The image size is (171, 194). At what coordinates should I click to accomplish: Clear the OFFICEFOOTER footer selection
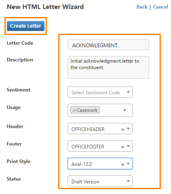pyautogui.click(x=123, y=147)
